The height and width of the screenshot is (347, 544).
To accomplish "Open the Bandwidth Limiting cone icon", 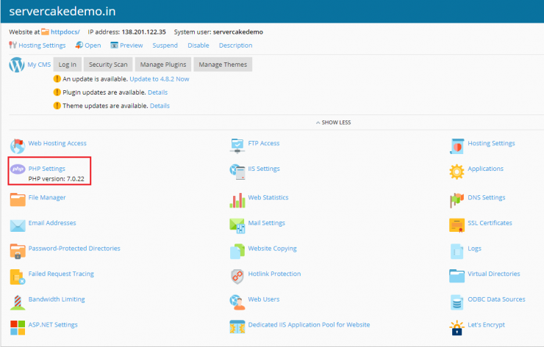I will coord(18,302).
